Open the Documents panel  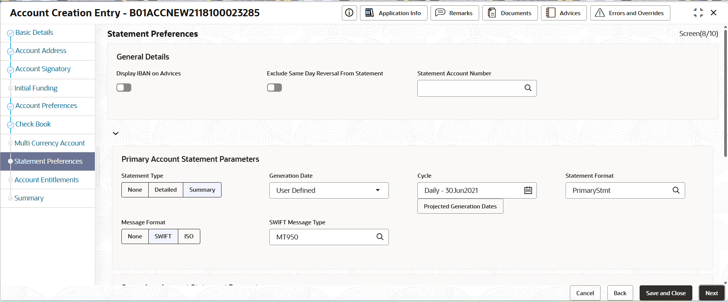coord(510,13)
